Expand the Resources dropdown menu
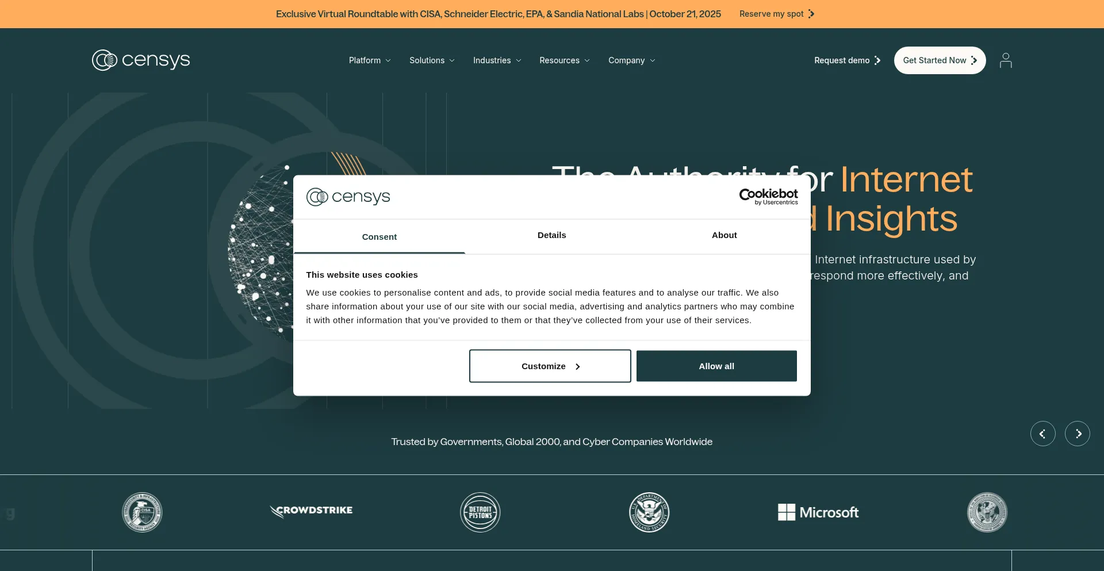This screenshot has width=1104, height=571. (565, 60)
